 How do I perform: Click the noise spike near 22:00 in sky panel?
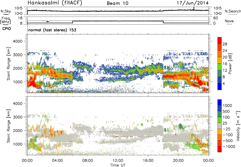point(194,8)
